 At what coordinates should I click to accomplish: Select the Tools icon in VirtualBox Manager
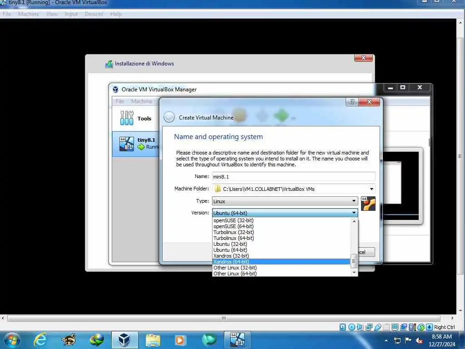coord(127,118)
